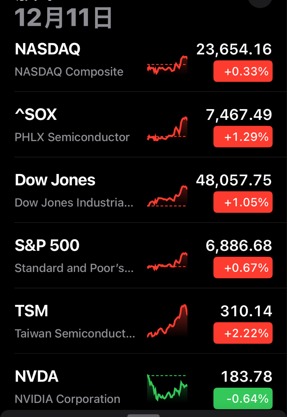Tap the green NVDA sparkline chart

coord(167,388)
